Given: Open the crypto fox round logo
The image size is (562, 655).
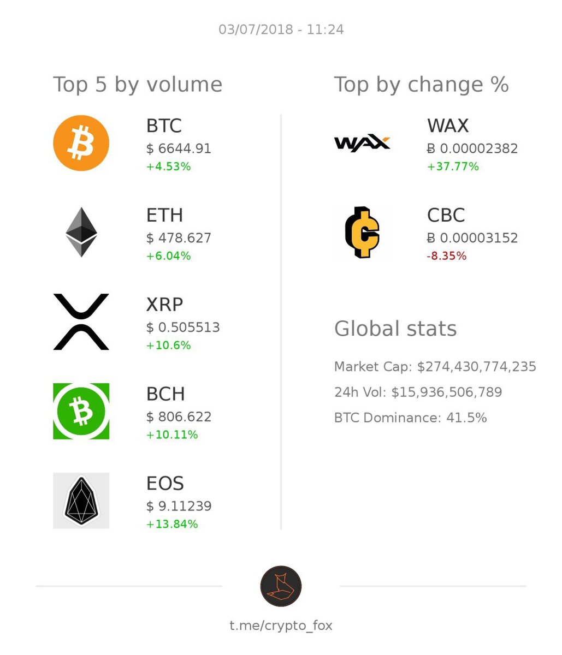Looking at the screenshot, I should pos(281,586).
